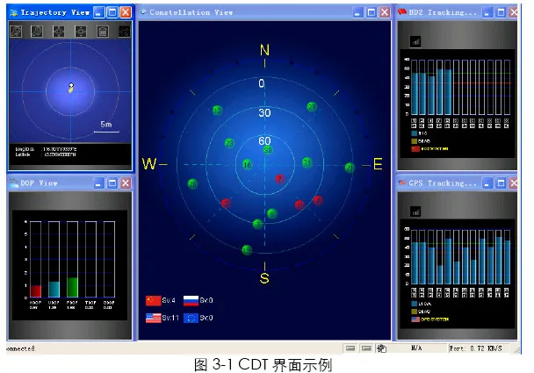Image resolution: width=534 pixels, height=373 pixels.
Task: Clear the trajectory with the trash icon
Action: click(103, 32)
